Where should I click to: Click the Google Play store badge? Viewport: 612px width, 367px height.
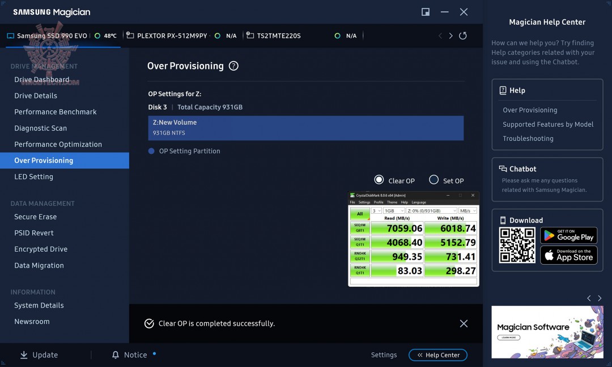568,235
